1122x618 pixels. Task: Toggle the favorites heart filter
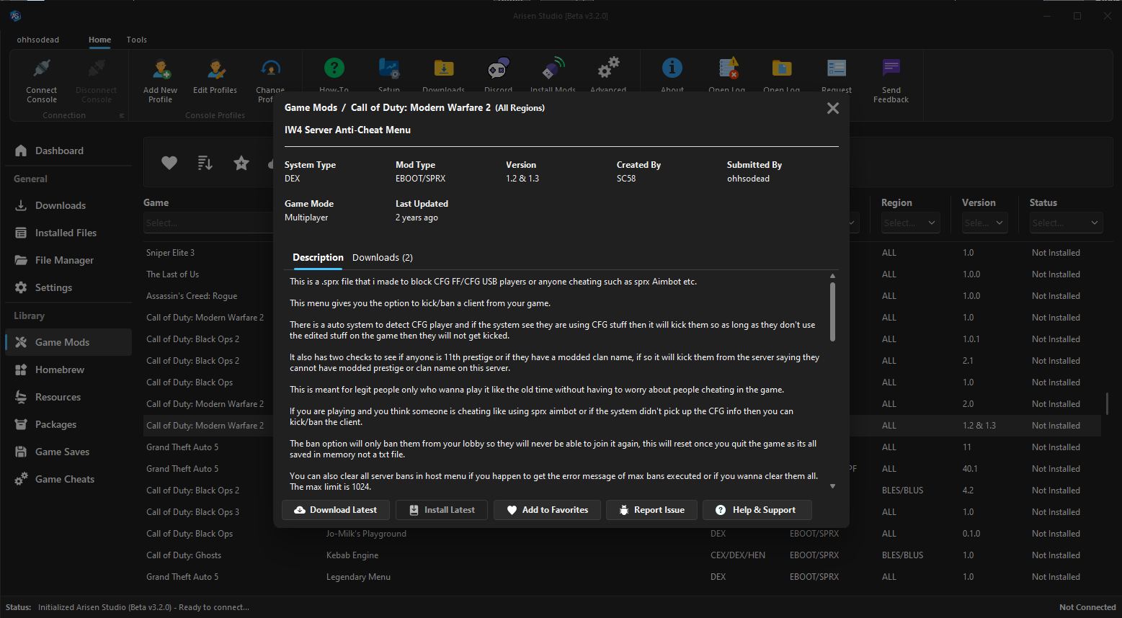click(x=169, y=163)
